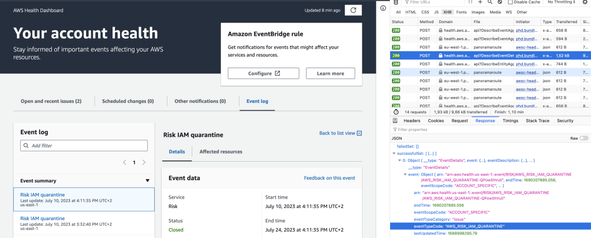Screen dimensions: 591x238
Task: Select the XHR request filter
Action: coord(447,12)
